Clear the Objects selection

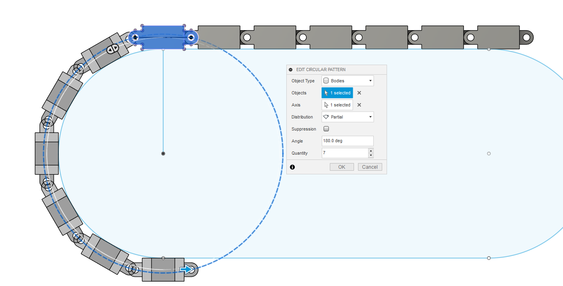pyautogui.click(x=359, y=93)
